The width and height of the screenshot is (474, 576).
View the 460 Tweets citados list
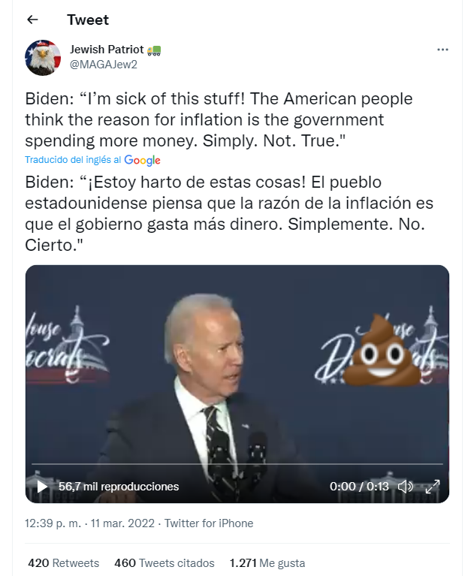tap(165, 562)
